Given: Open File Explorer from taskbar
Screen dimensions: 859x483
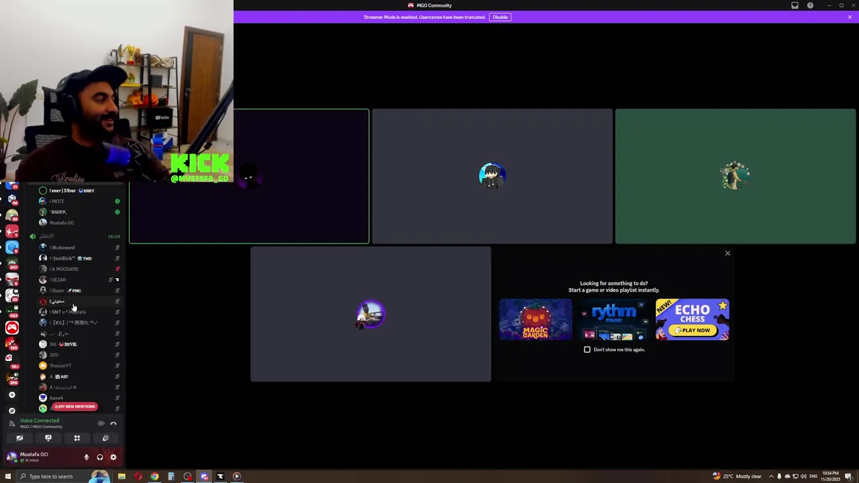Looking at the screenshot, I should pyautogui.click(x=121, y=476).
